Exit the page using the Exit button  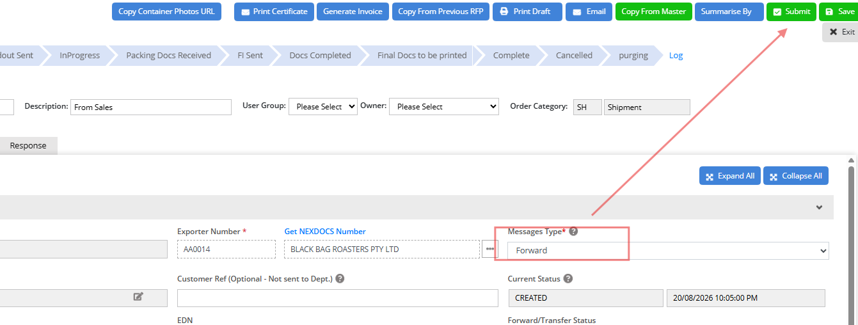point(841,32)
